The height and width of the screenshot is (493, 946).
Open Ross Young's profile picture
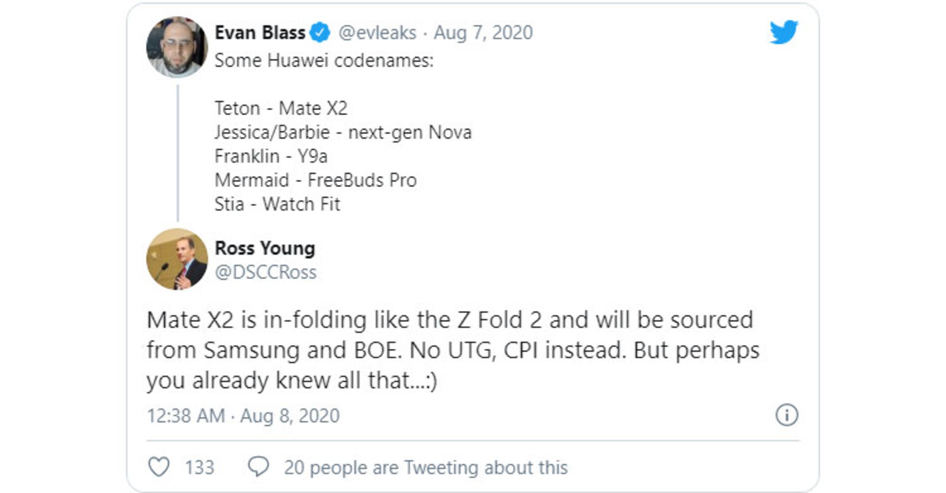[x=177, y=259]
